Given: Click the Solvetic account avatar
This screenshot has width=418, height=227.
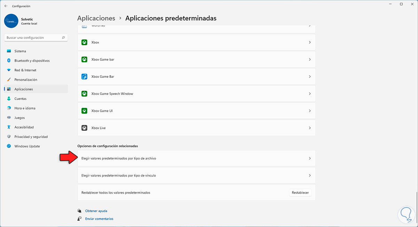Looking at the screenshot, I should [11, 21].
